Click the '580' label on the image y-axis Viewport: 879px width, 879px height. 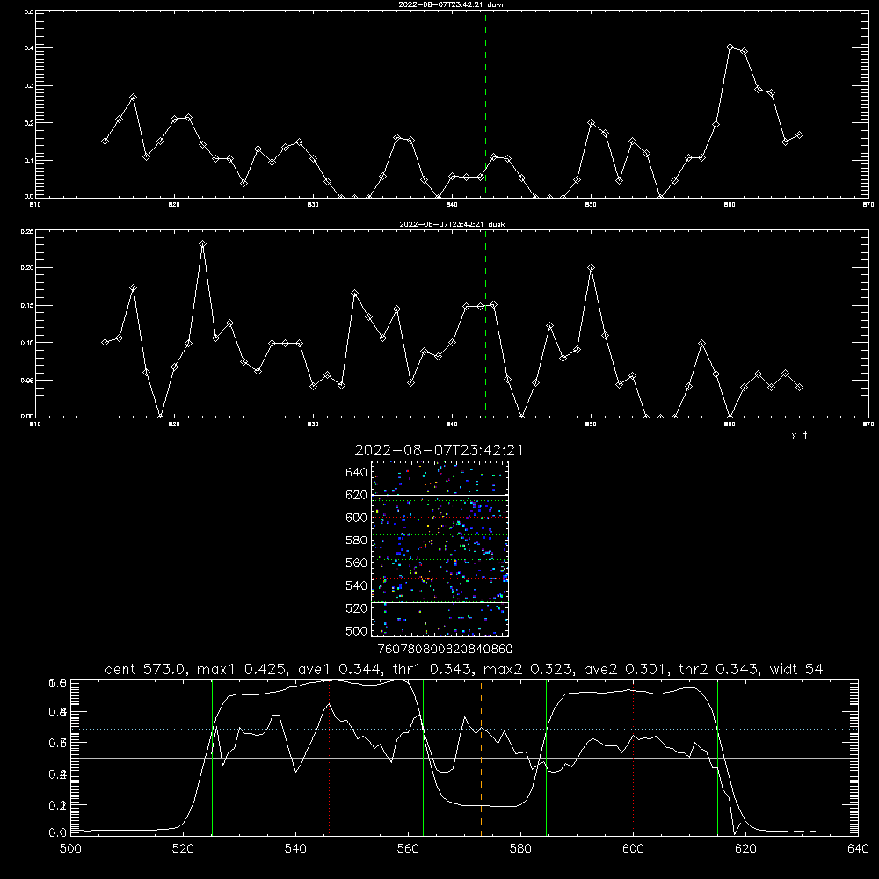[x=357, y=541]
